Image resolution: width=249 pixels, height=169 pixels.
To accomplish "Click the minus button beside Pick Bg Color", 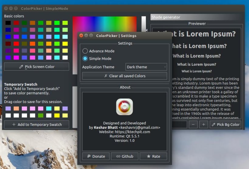I will pyautogui.click(x=193, y=124).
